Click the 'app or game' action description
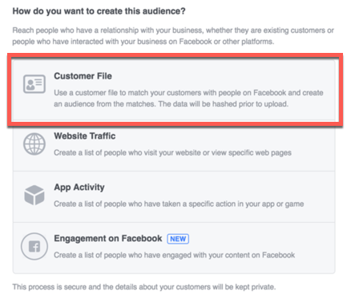 pyautogui.click(x=179, y=204)
